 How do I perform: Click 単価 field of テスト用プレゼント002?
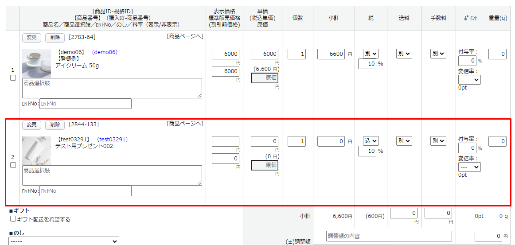tap(265, 141)
